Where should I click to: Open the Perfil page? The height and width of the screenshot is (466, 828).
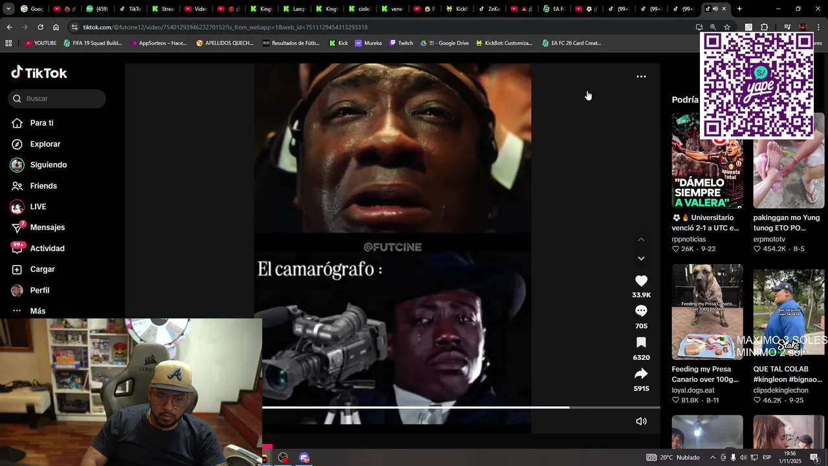pyautogui.click(x=39, y=291)
